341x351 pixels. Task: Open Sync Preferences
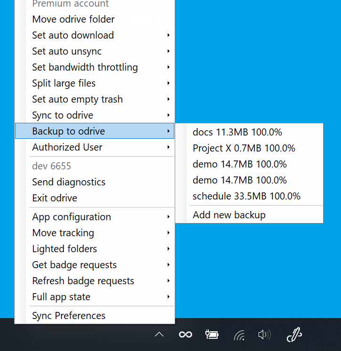click(69, 316)
